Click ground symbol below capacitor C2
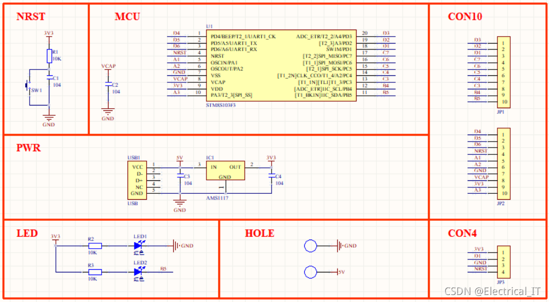Image resolution: width=549 pixels, height=302 pixels. tap(108, 112)
